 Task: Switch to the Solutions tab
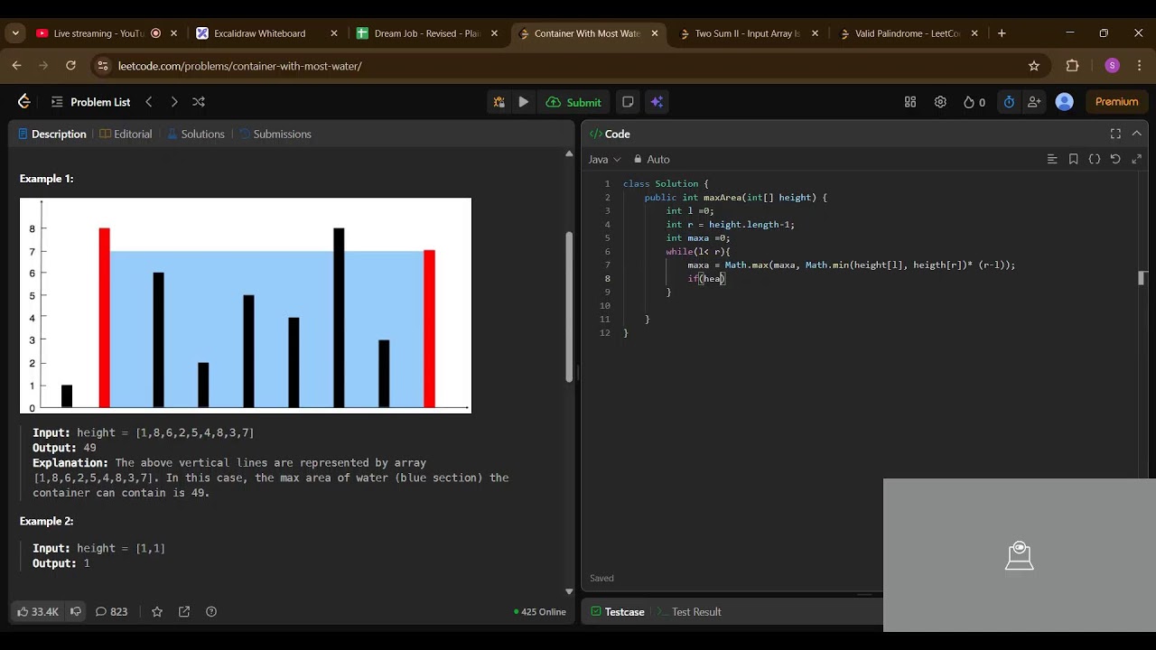195,134
